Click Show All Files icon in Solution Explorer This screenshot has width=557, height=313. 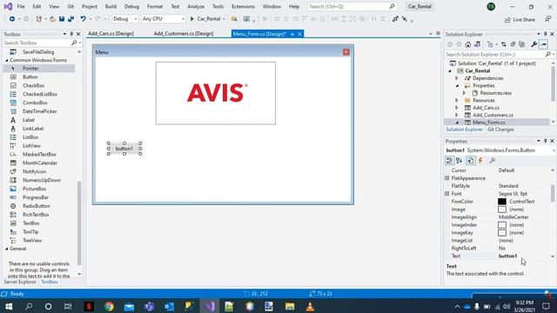[x=521, y=44]
